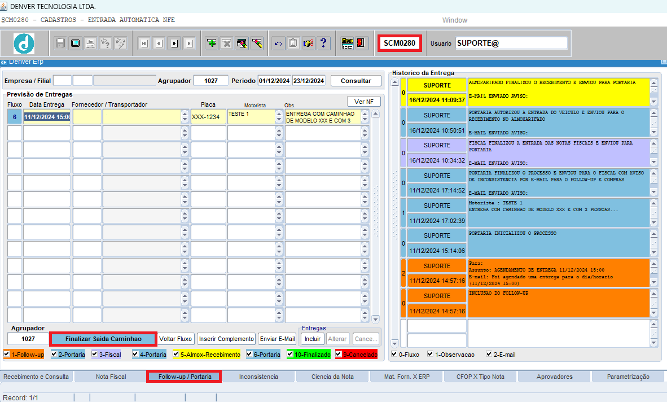Open the Menu icon in the toolbar
Viewport: 667px width, 402px height.
point(347,43)
